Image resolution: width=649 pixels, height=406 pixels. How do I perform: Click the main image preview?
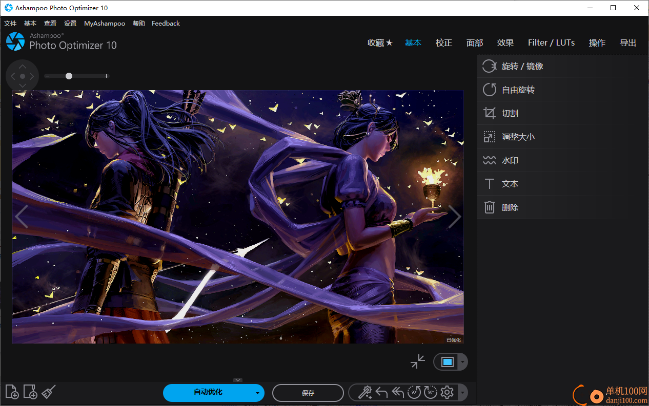[238, 217]
